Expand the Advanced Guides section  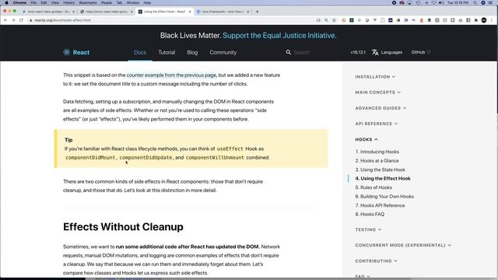[381, 108]
